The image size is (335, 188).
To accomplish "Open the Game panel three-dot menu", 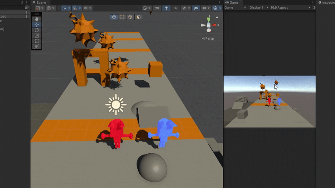I will [312, 2].
